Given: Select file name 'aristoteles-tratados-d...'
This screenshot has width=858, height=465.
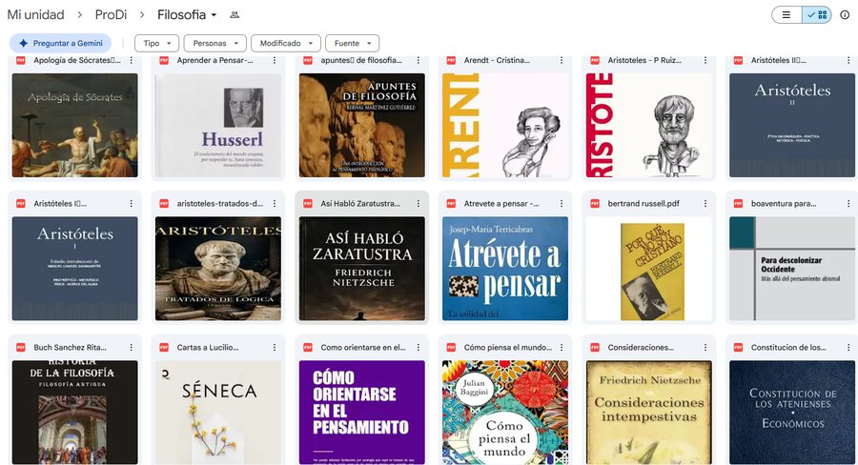Looking at the screenshot, I should coord(220,204).
